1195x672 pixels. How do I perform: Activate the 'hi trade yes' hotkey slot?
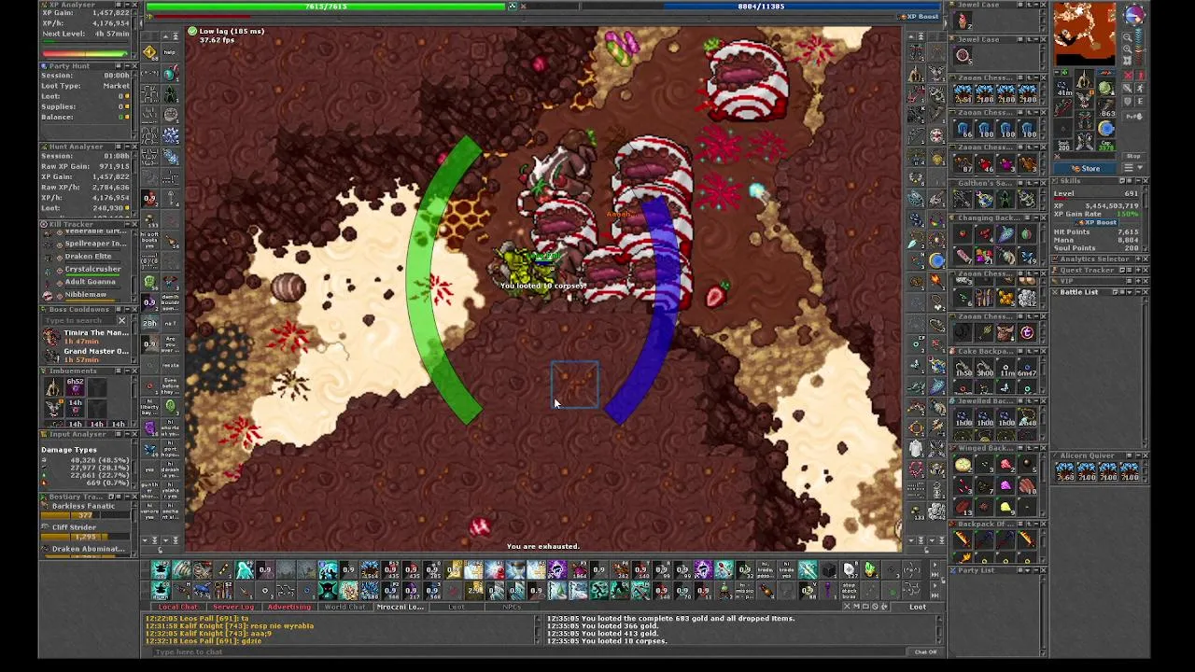click(x=787, y=569)
